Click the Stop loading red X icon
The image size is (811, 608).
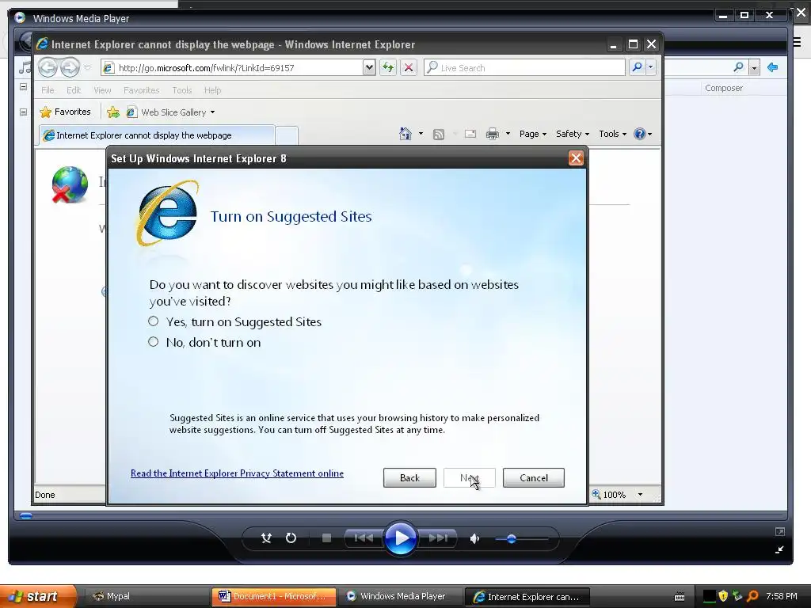(409, 68)
